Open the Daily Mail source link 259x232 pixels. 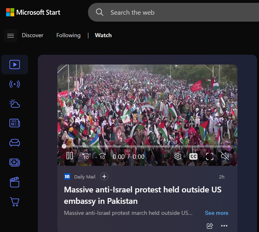pos(85,177)
